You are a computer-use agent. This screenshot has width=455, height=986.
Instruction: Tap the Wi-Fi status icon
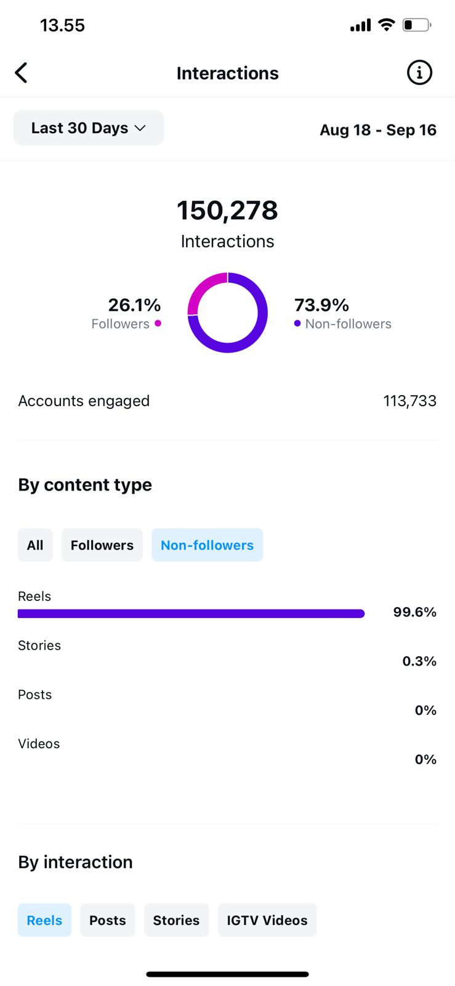(387, 25)
